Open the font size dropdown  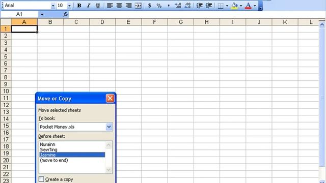point(69,6)
